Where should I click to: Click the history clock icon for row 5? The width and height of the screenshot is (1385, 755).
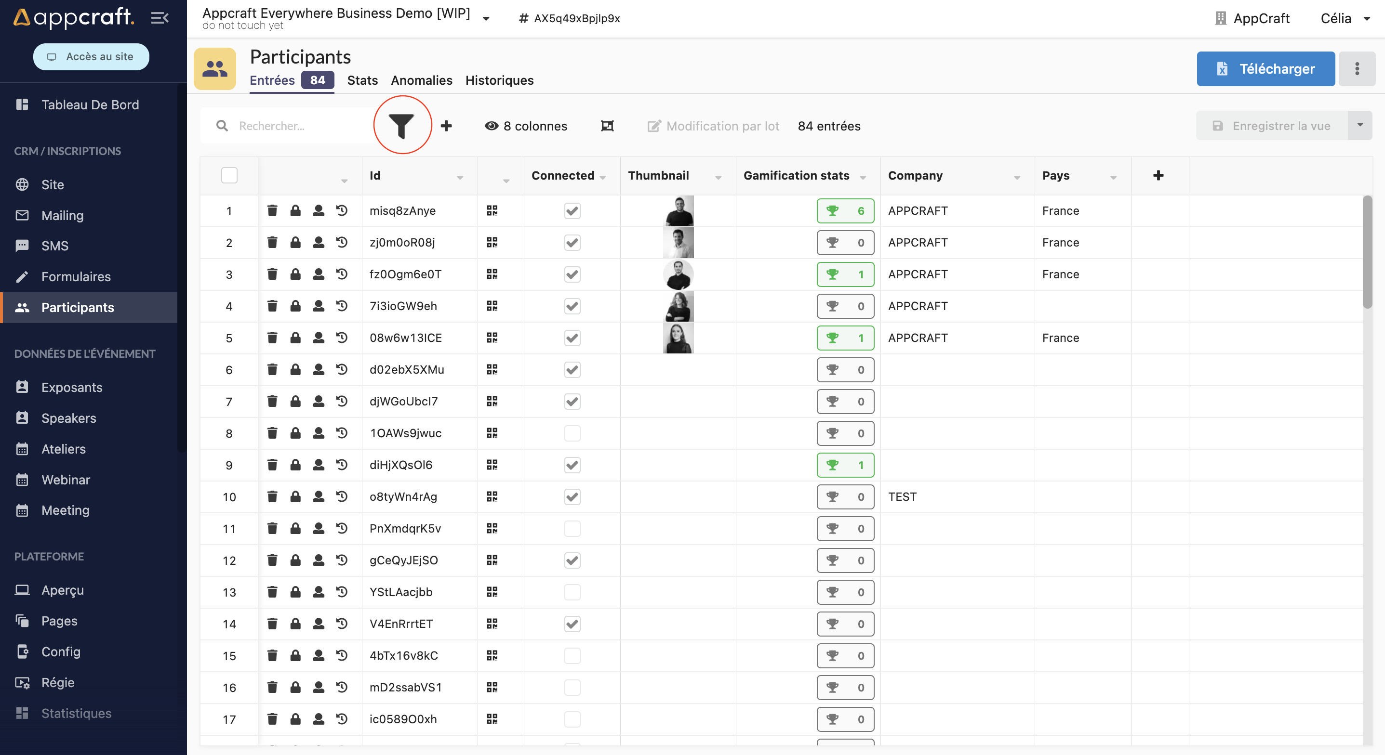coord(343,338)
